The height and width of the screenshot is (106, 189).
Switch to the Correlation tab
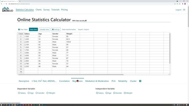pos(64,81)
